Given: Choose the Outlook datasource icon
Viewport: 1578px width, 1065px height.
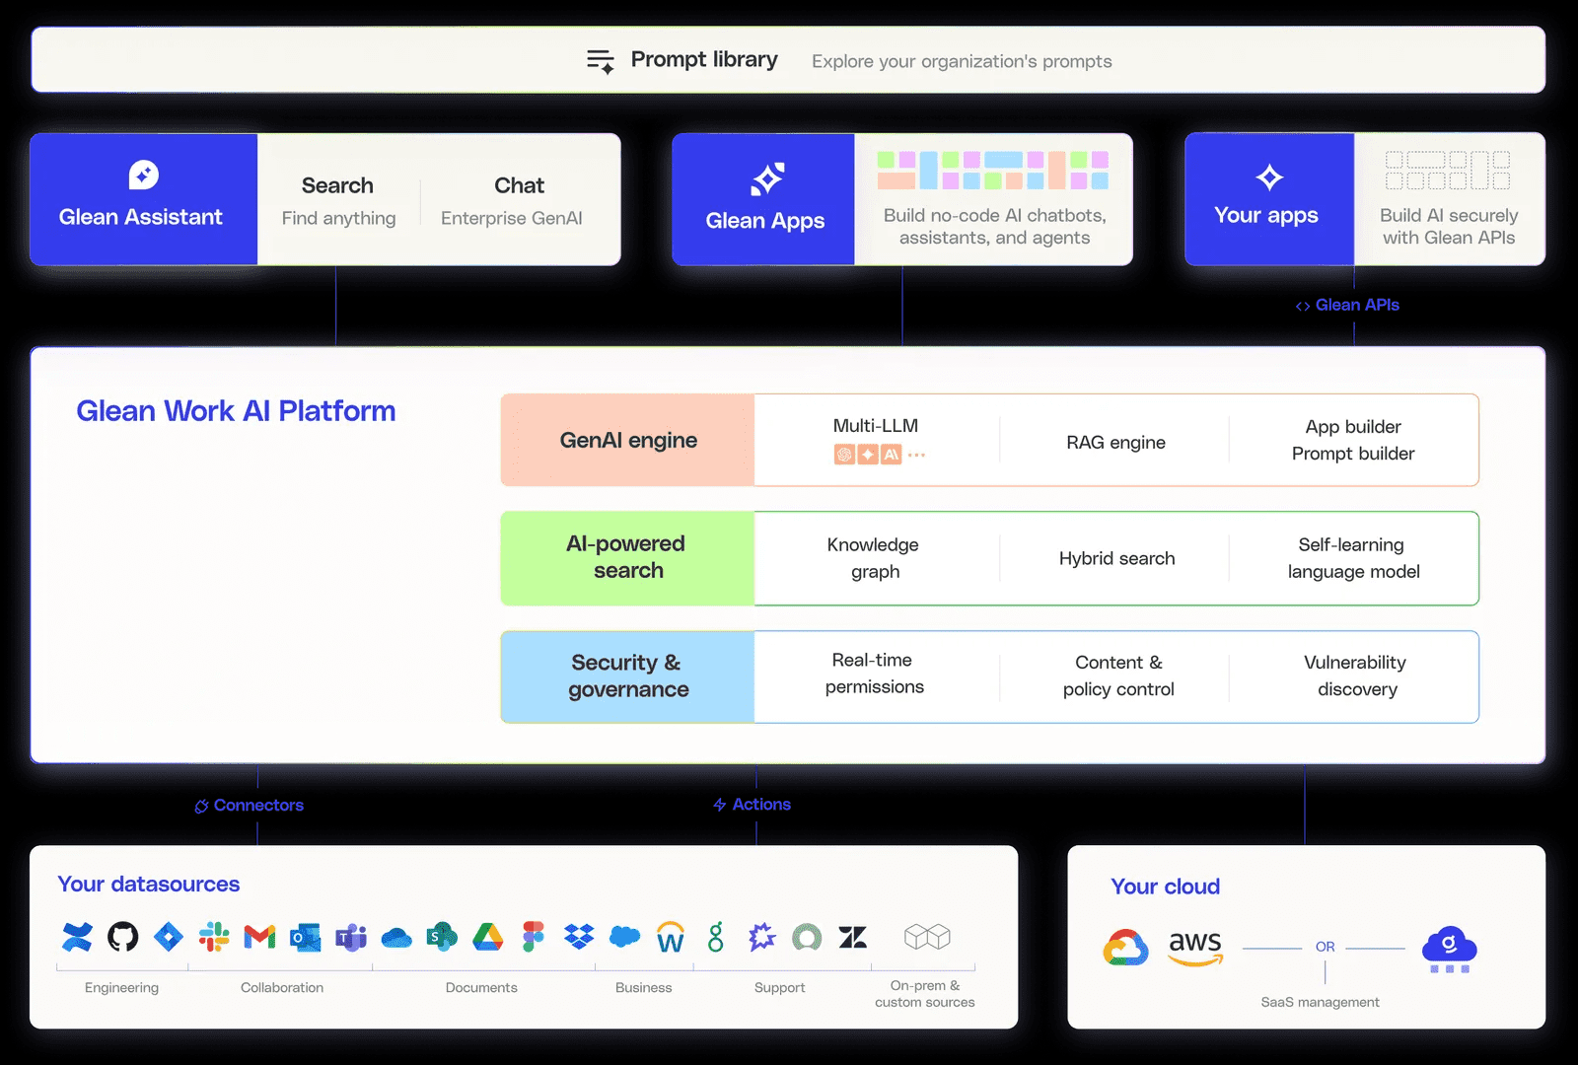Looking at the screenshot, I should [306, 937].
